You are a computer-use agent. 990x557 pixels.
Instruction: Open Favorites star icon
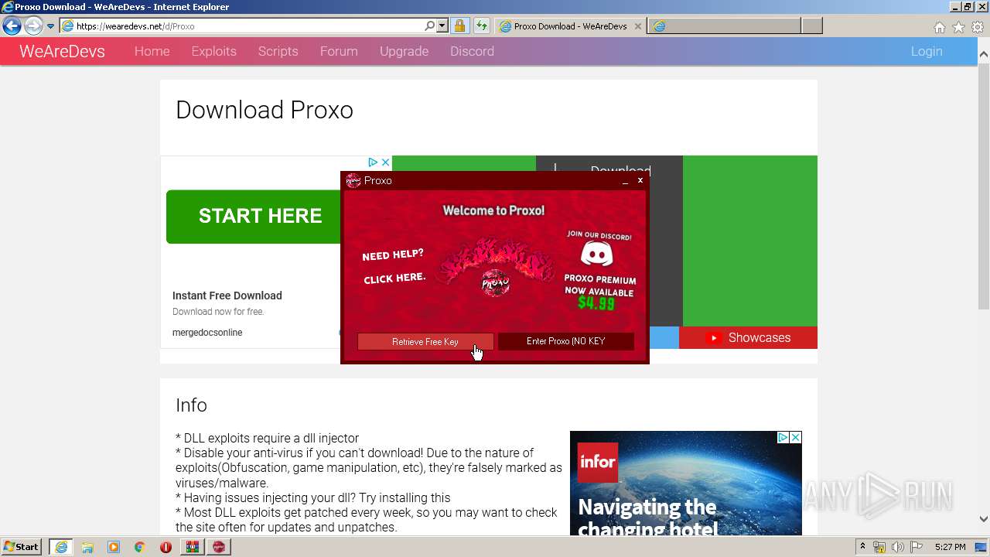click(x=958, y=27)
